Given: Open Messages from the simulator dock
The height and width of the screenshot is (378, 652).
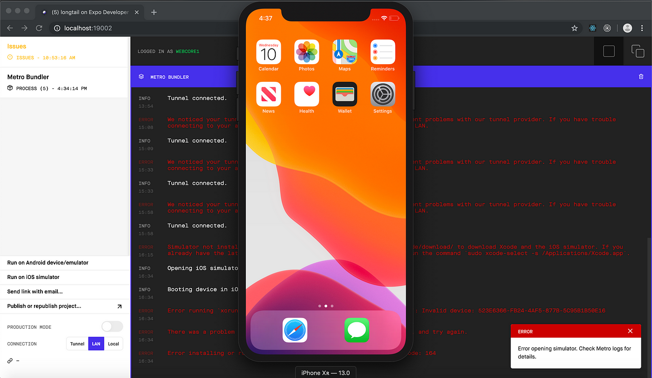Looking at the screenshot, I should pos(357,330).
